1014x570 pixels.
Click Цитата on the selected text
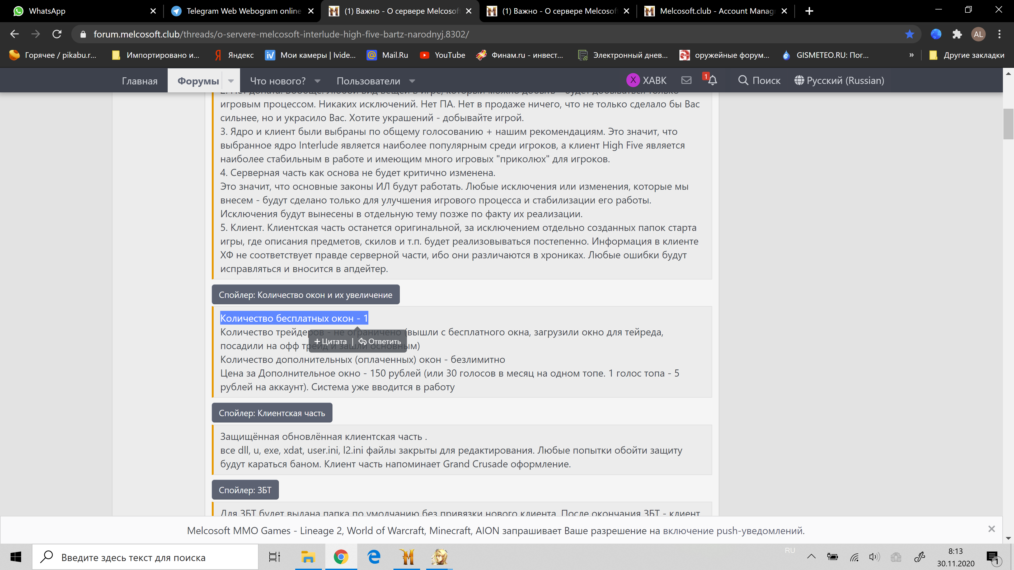coord(331,341)
